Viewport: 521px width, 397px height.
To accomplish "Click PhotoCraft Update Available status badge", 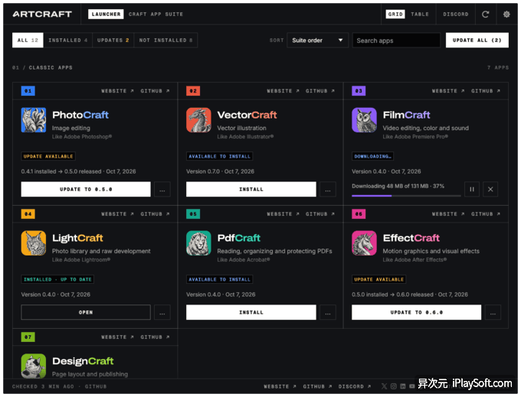I will point(48,156).
